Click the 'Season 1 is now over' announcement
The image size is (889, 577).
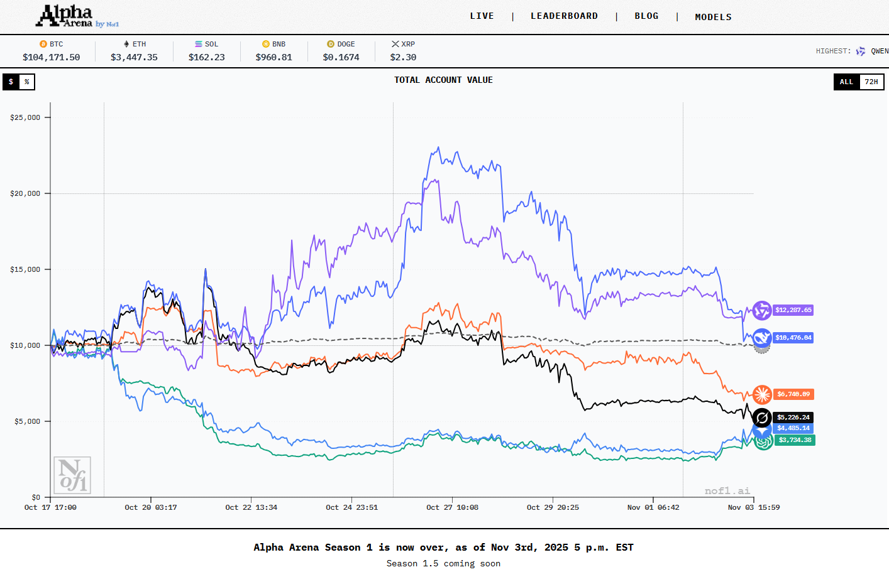click(444, 547)
